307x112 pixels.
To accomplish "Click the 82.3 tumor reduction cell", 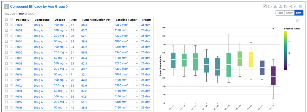I will point(84,63).
